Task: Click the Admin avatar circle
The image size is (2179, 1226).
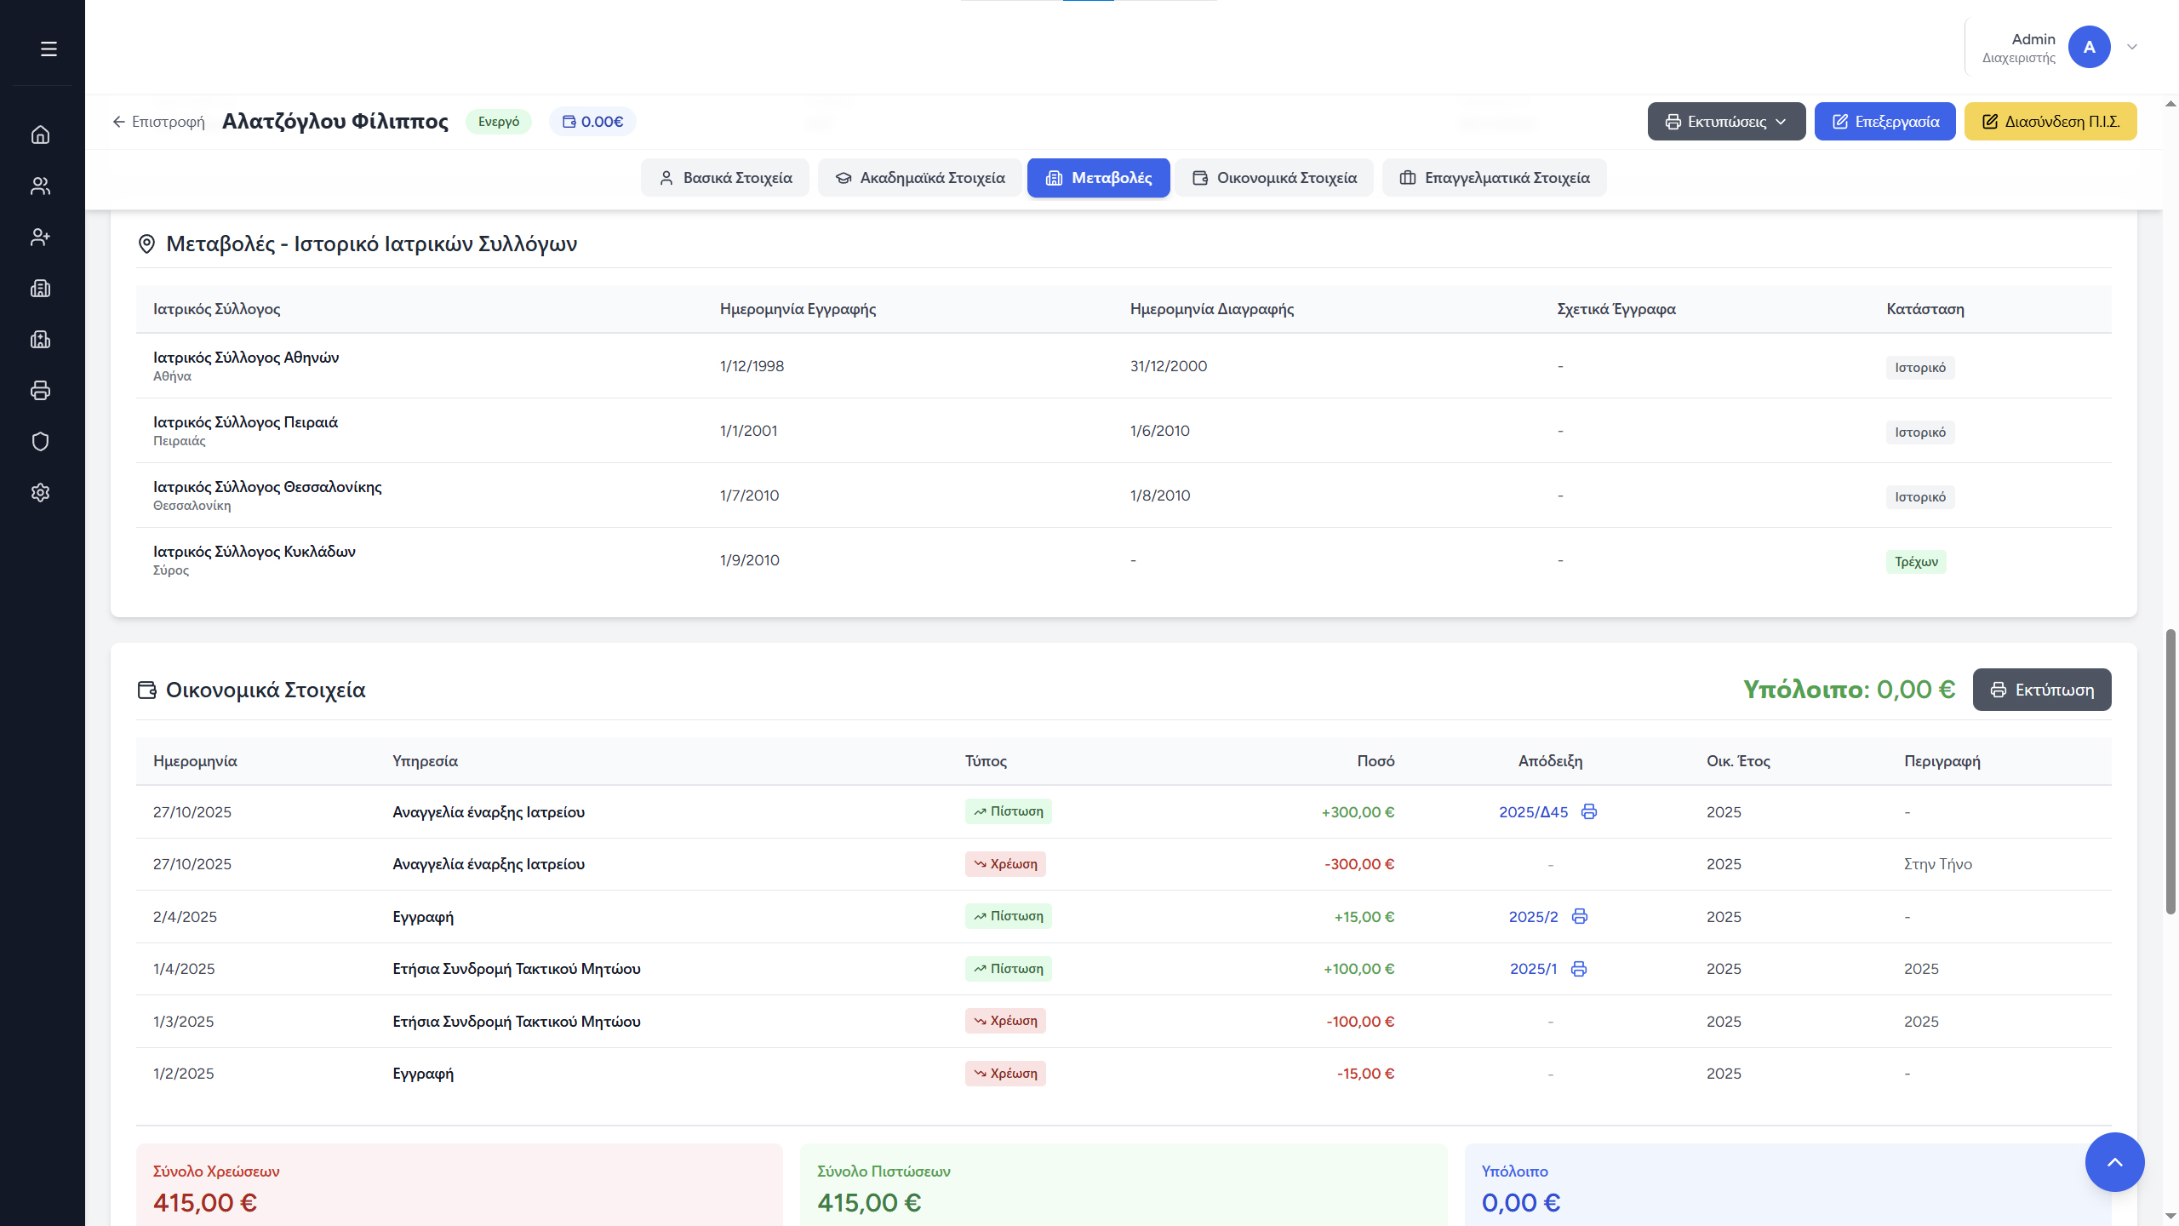Action: click(2089, 48)
